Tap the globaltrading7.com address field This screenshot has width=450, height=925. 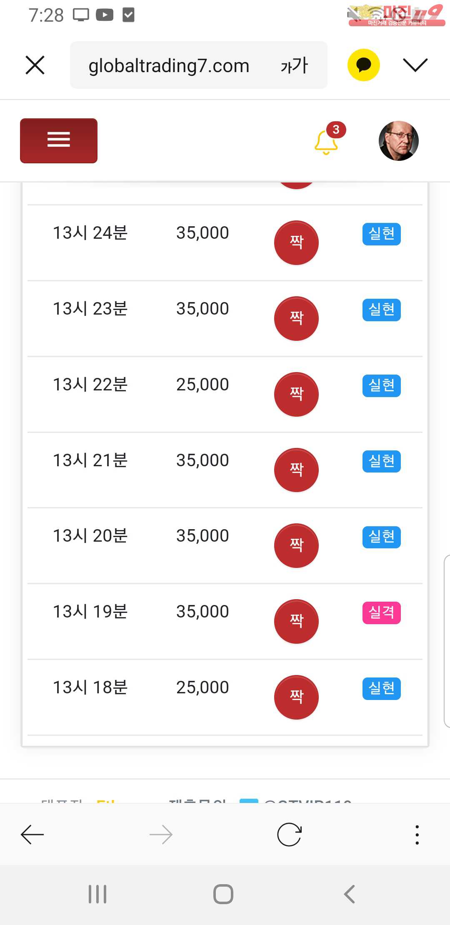169,66
